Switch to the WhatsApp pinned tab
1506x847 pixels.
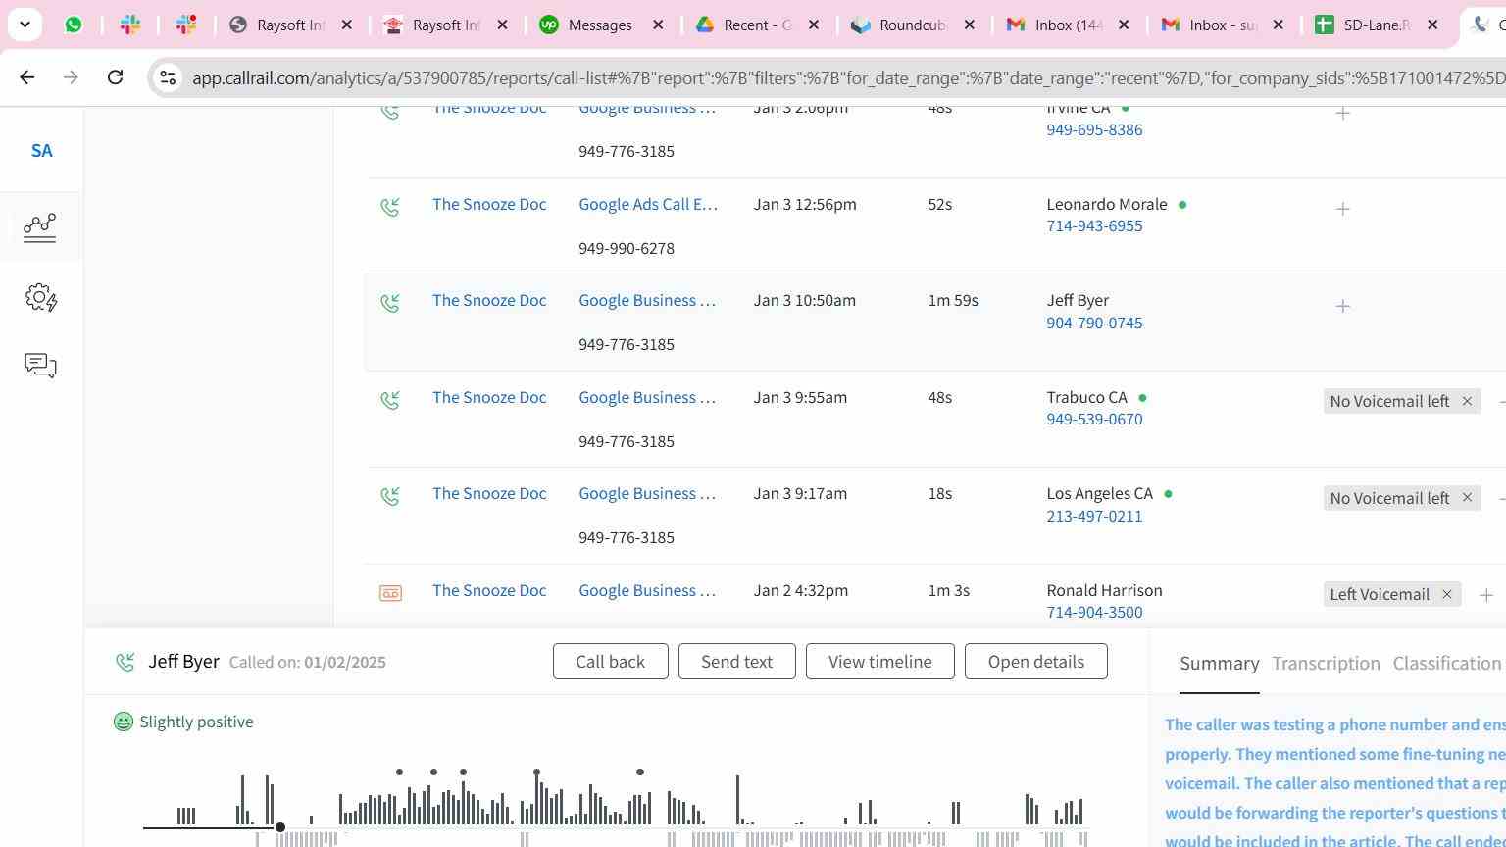pos(74,25)
